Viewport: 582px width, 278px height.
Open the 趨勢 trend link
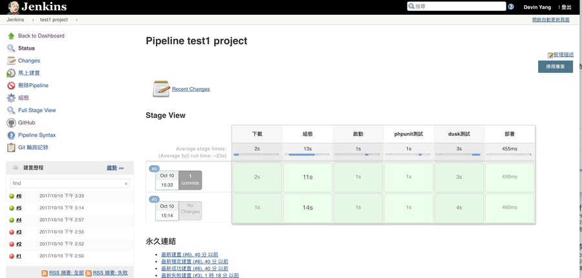pos(112,168)
